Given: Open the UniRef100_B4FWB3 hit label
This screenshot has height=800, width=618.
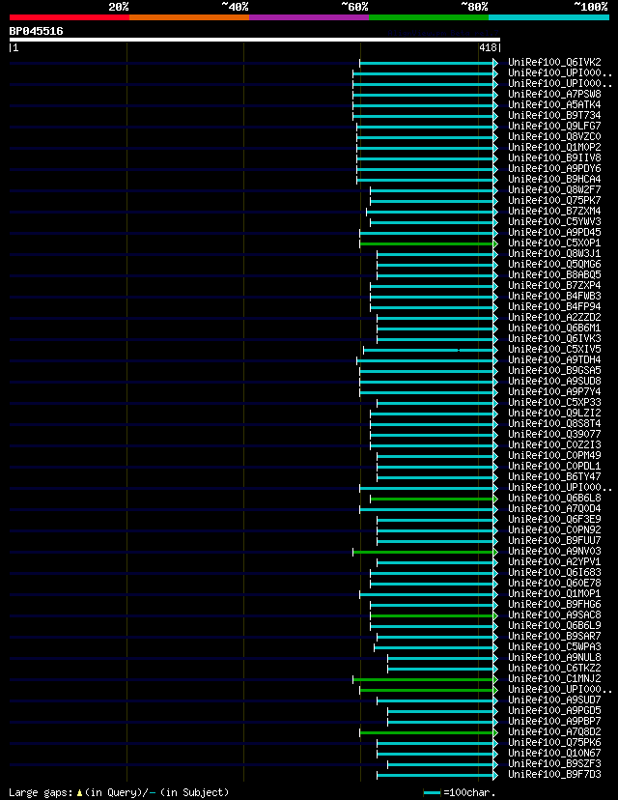Looking at the screenshot, I should coord(555,297).
